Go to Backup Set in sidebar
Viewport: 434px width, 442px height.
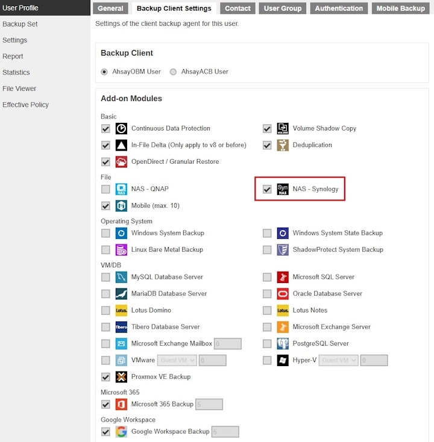coord(20,24)
